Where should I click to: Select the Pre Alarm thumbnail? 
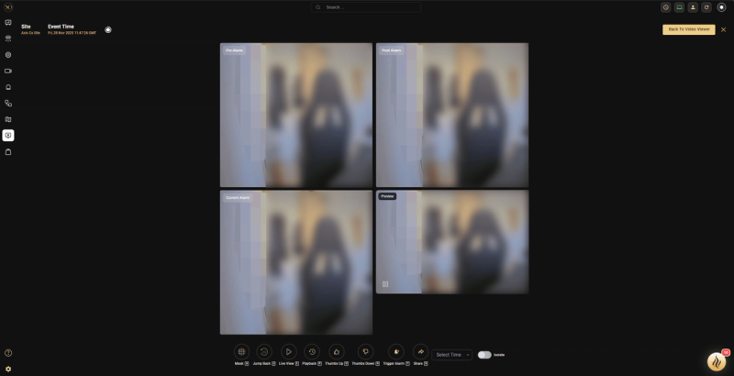(296, 115)
